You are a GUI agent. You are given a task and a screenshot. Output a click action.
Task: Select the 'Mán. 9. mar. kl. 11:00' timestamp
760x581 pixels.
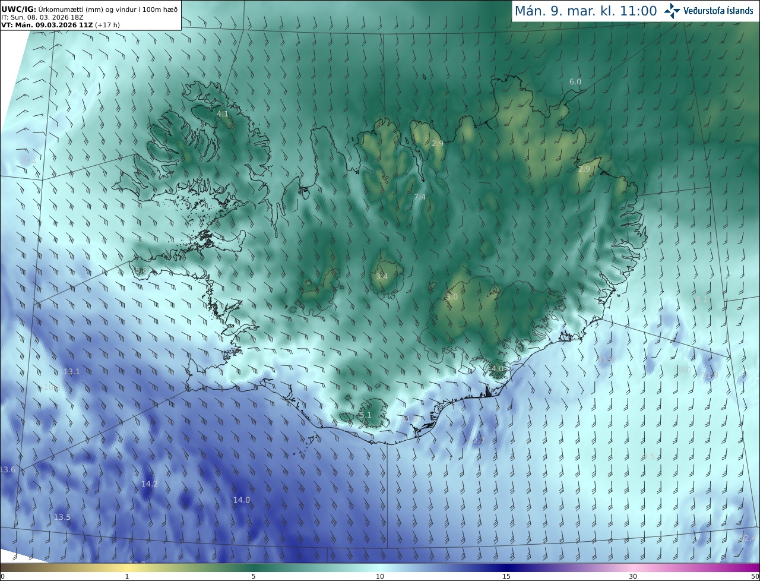[x=585, y=11]
